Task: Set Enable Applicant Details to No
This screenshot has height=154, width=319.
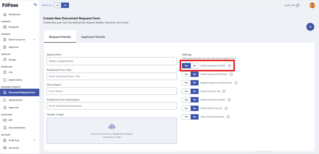Action: pos(195,66)
